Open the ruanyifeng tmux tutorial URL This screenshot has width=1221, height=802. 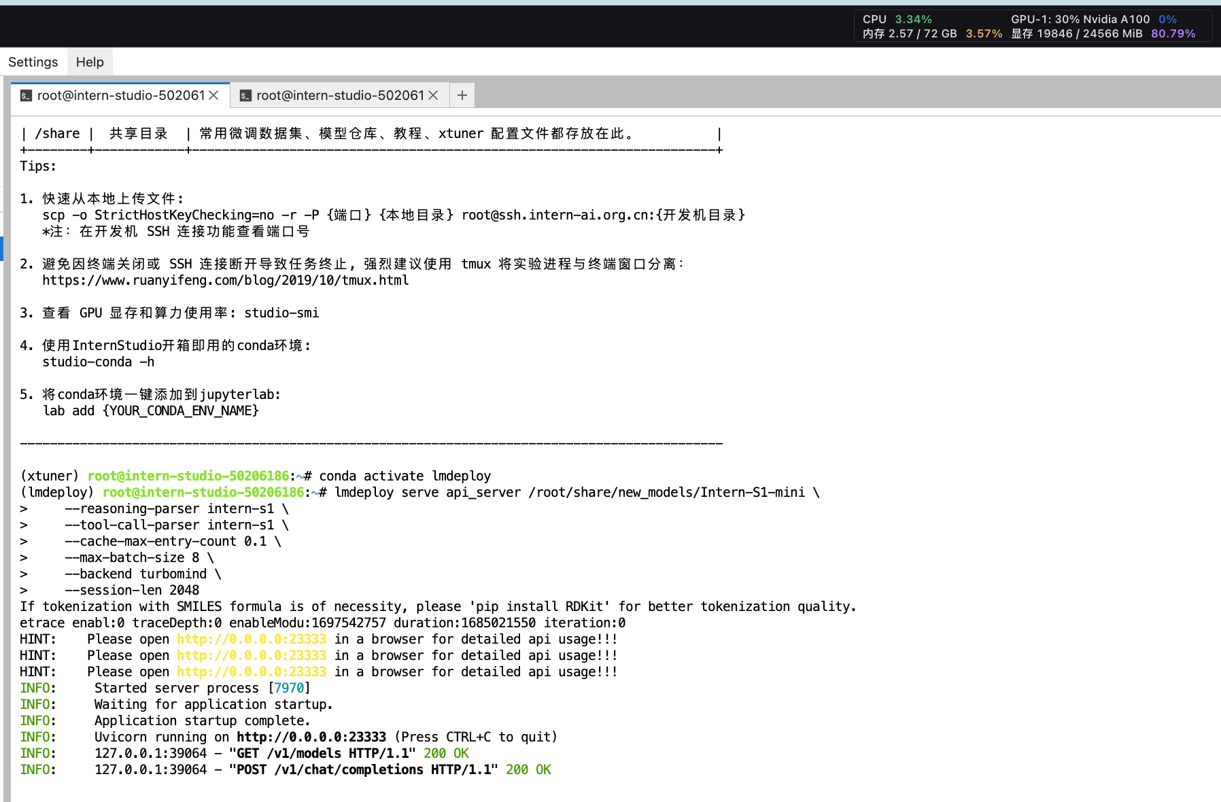225,280
